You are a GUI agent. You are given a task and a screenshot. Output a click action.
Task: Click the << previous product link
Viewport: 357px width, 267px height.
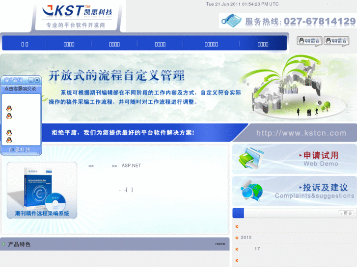coord(91,166)
